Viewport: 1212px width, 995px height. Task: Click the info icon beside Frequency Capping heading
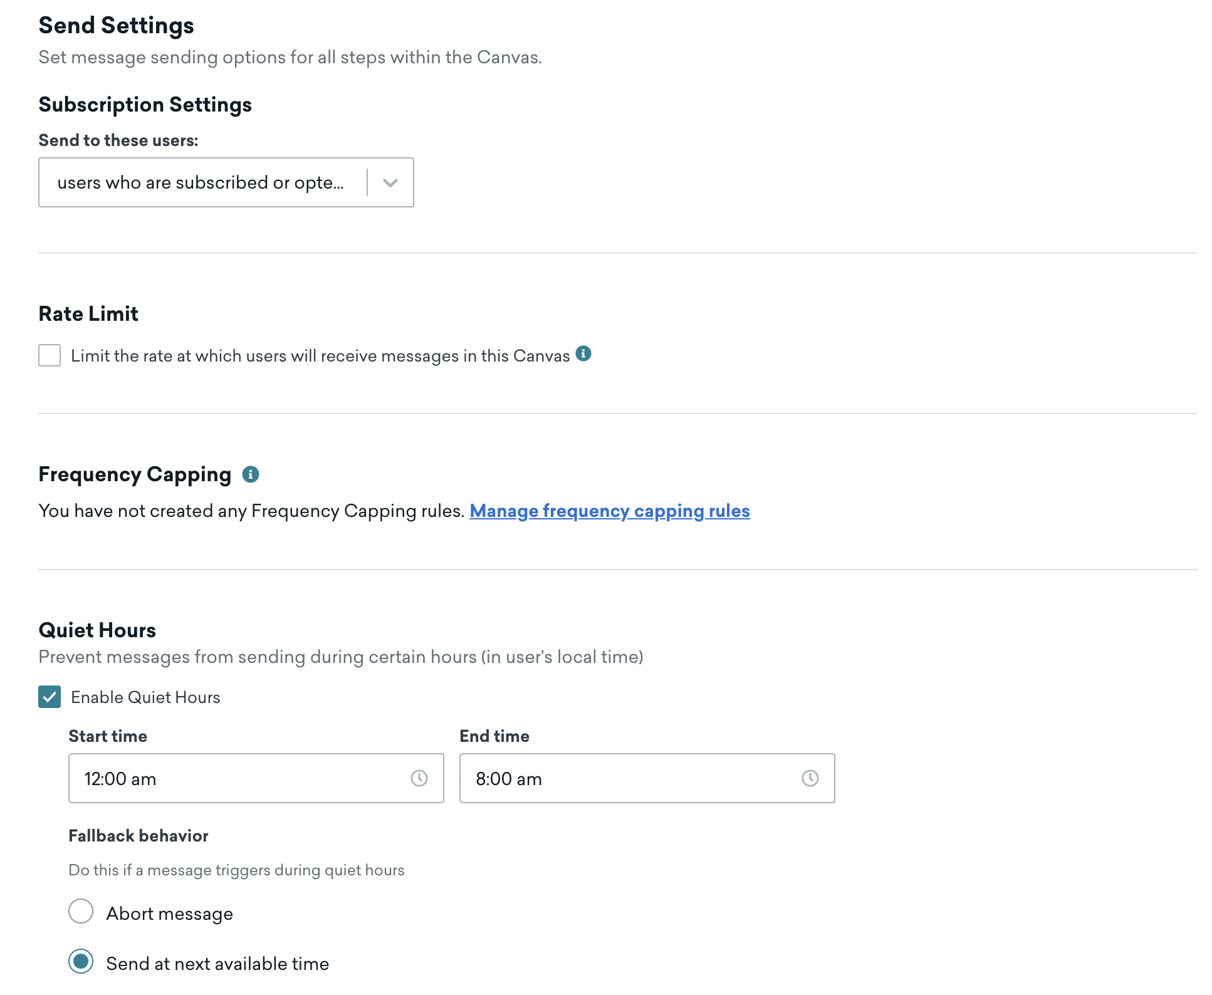coord(251,474)
